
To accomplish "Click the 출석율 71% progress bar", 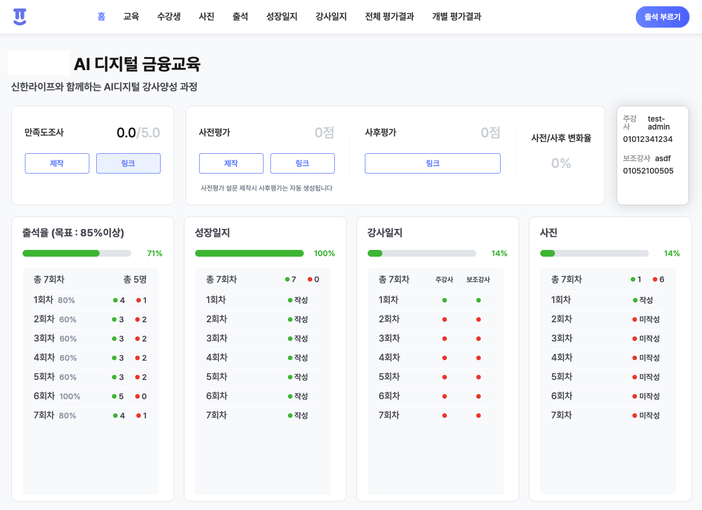I will click(x=77, y=253).
